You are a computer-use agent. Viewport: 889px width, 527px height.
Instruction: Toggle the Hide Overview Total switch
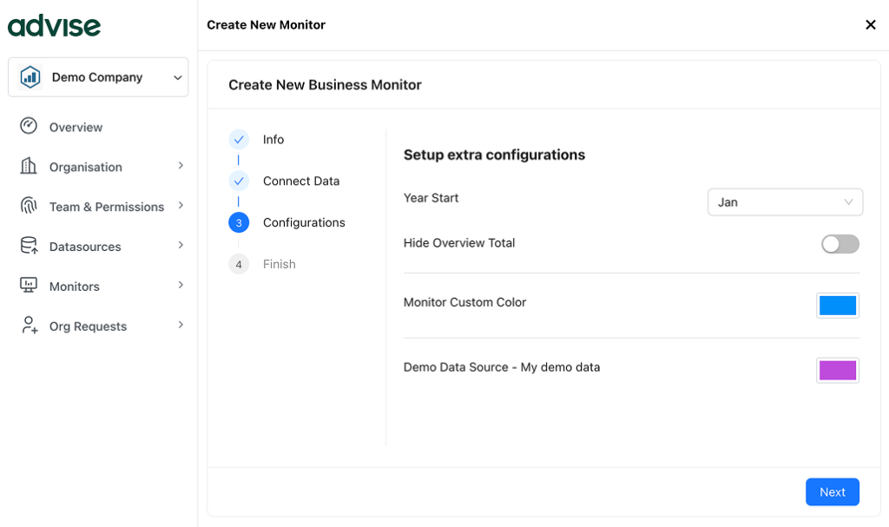point(840,244)
